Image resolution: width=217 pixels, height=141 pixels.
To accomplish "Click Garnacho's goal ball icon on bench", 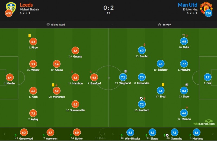I will click(167, 135).
